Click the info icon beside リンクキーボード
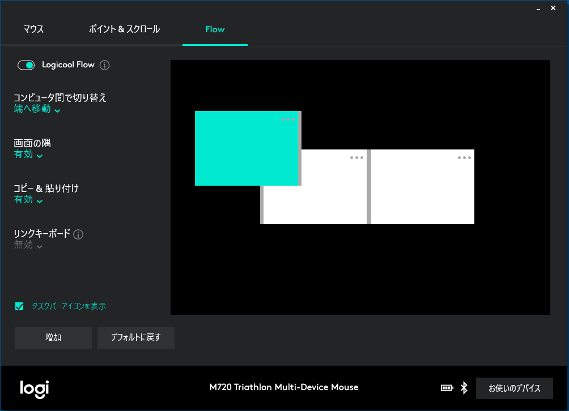Viewport: 569px width, 411px height. coord(79,234)
